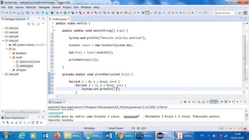Open the File menu

3,7
